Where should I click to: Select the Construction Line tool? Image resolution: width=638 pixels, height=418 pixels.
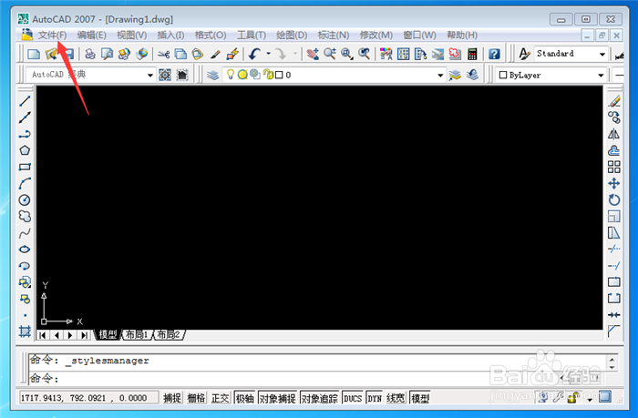click(25, 117)
